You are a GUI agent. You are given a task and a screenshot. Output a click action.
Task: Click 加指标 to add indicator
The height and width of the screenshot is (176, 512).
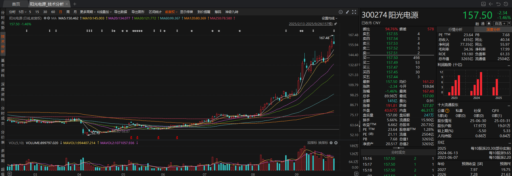312,143
